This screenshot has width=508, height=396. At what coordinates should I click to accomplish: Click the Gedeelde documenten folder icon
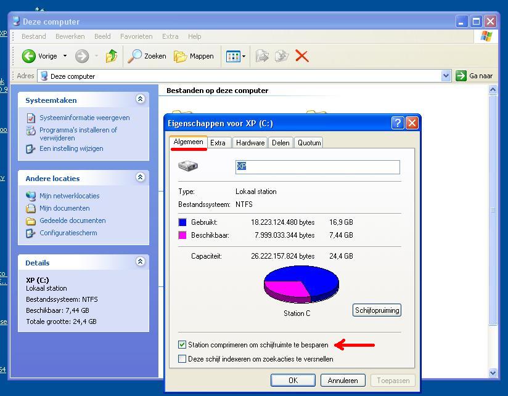31,221
